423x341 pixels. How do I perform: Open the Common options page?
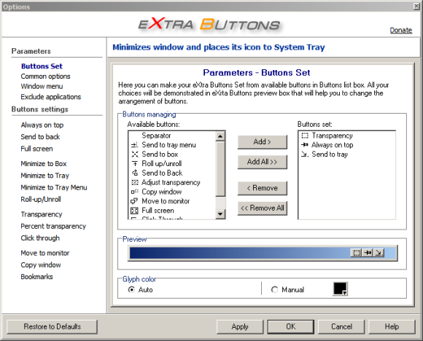click(45, 77)
